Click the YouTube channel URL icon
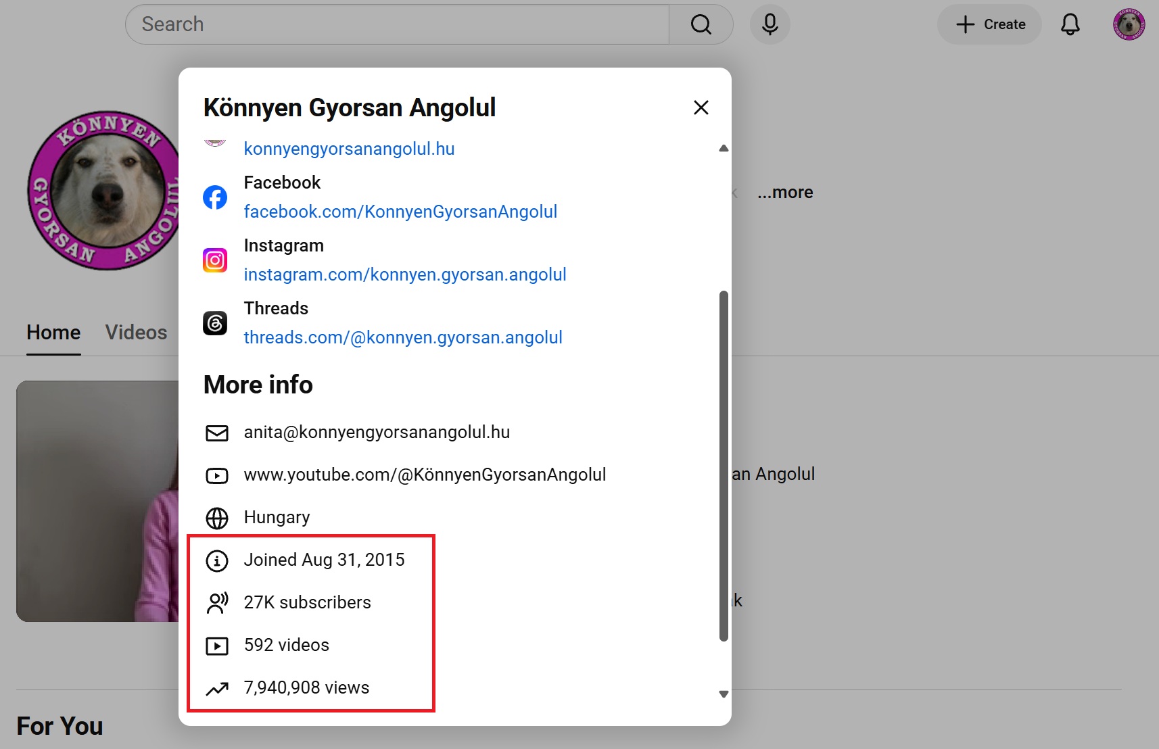Viewport: 1159px width, 749px height. click(217, 475)
